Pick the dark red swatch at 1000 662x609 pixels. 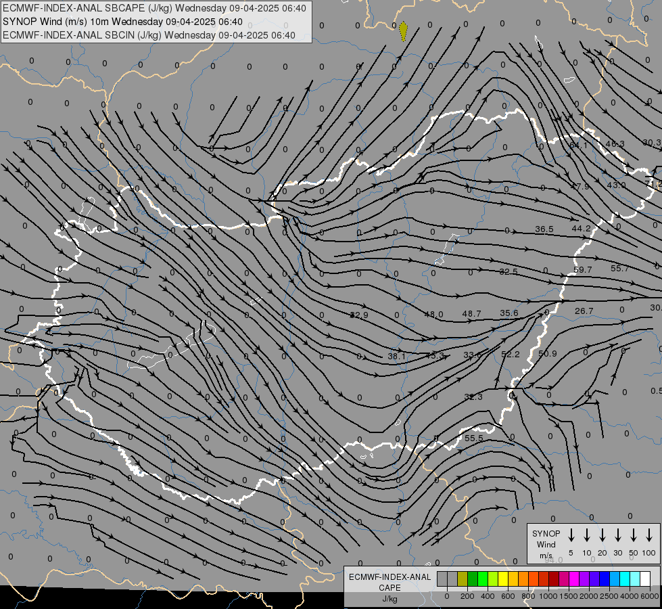554,579
